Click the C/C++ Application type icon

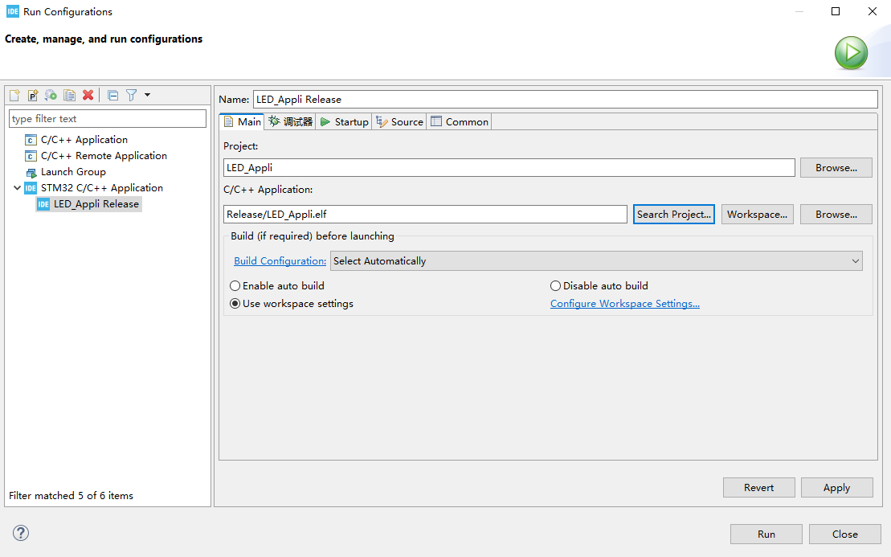(x=31, y=140)
